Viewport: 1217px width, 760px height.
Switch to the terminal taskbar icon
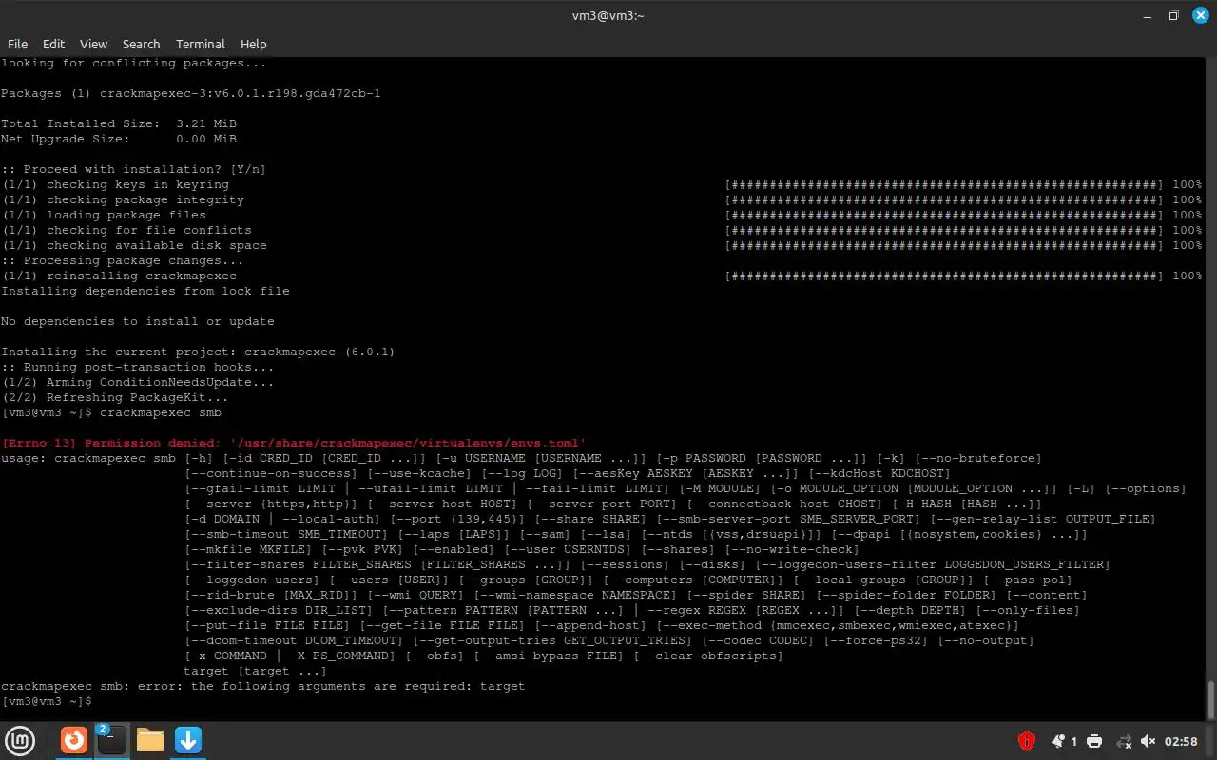pos(111,740)
